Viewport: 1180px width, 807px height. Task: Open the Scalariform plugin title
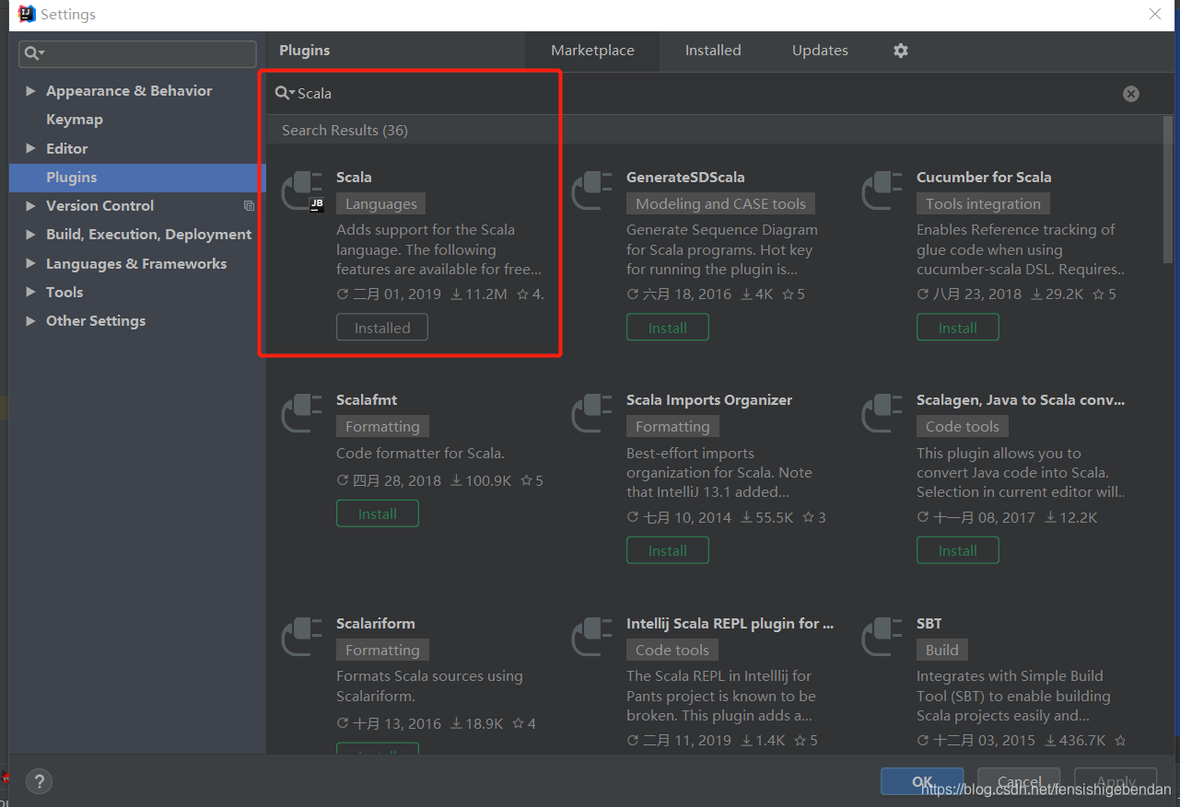point(376,624)
